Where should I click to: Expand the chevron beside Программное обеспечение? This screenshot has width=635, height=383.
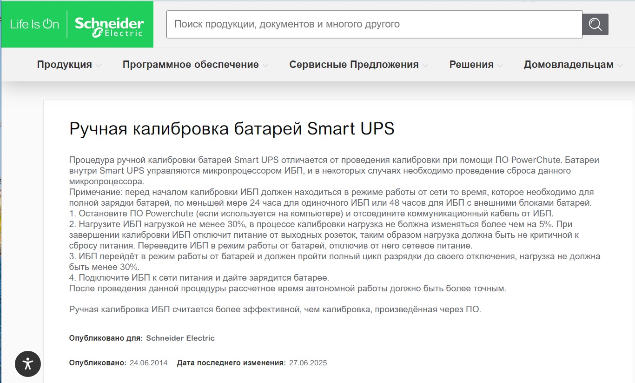coord(265,66)
